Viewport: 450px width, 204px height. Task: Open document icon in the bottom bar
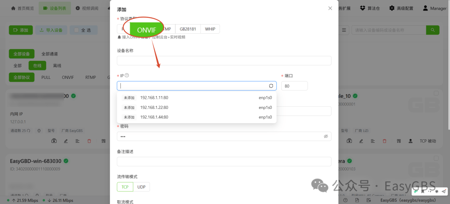pyautogui.click(x=357, y=200)
